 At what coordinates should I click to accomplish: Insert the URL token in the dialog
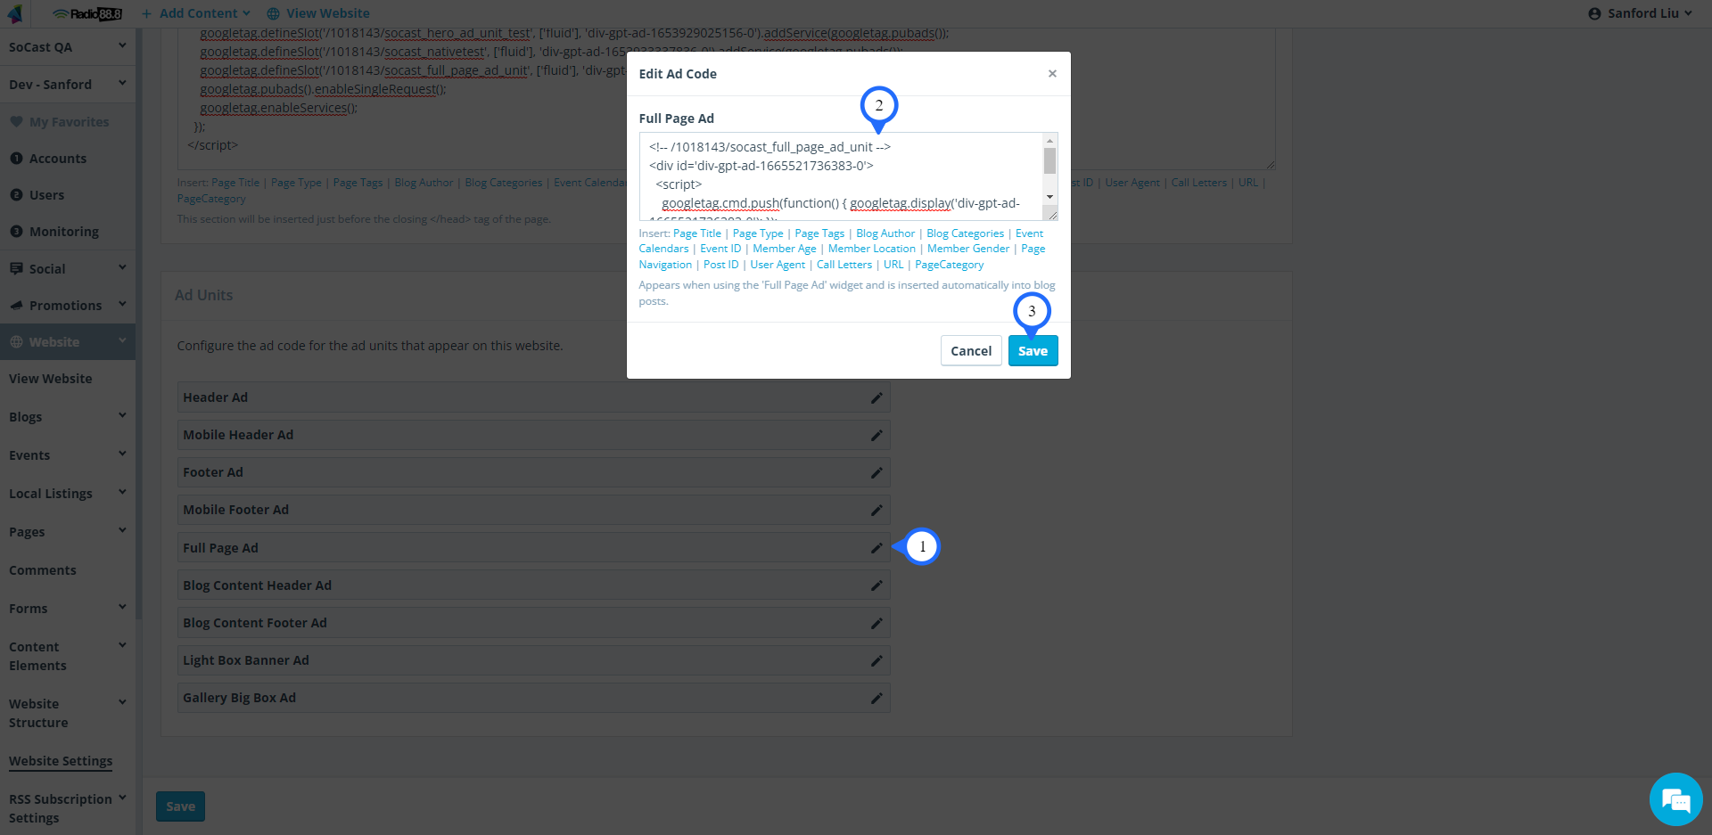[893, 265]
